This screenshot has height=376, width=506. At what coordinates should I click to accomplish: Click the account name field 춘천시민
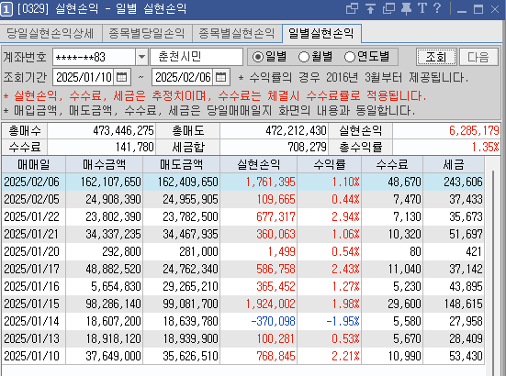(197, 57)
